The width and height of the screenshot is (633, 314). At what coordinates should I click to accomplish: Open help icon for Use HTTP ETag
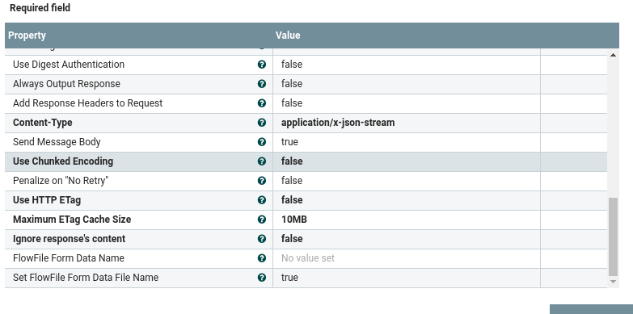[x=262, y=200]
